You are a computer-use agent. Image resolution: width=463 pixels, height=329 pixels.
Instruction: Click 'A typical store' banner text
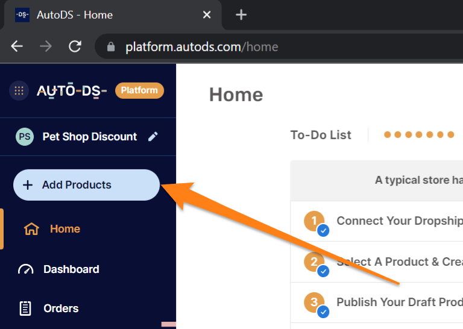pos(419,180)
